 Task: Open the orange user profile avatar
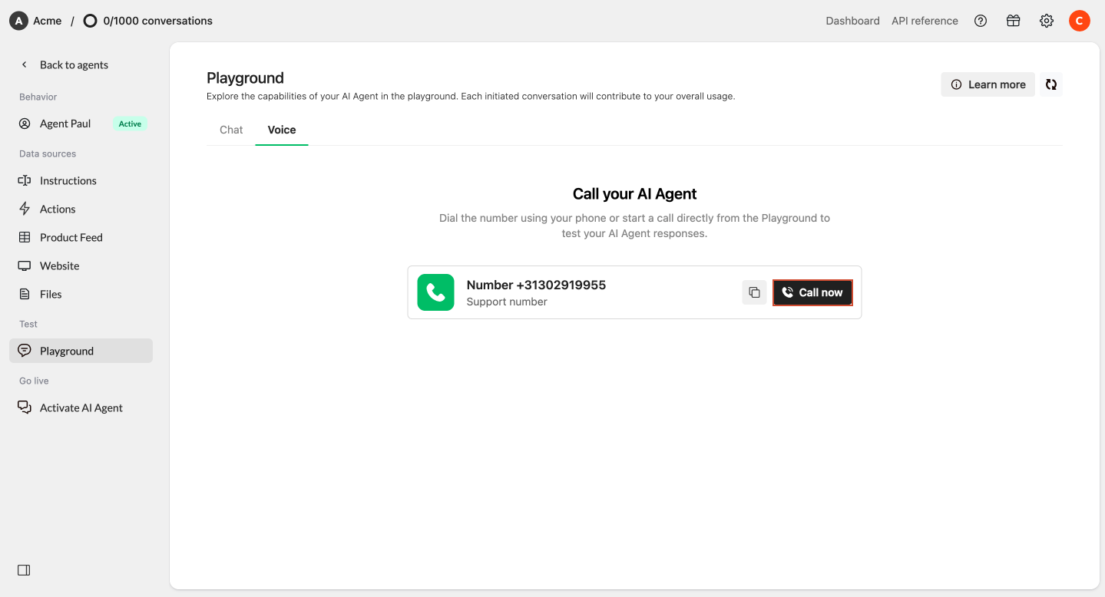point(1080,21)
